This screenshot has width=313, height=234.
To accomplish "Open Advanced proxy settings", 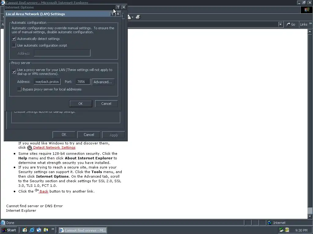I will (x=103, y=82).
